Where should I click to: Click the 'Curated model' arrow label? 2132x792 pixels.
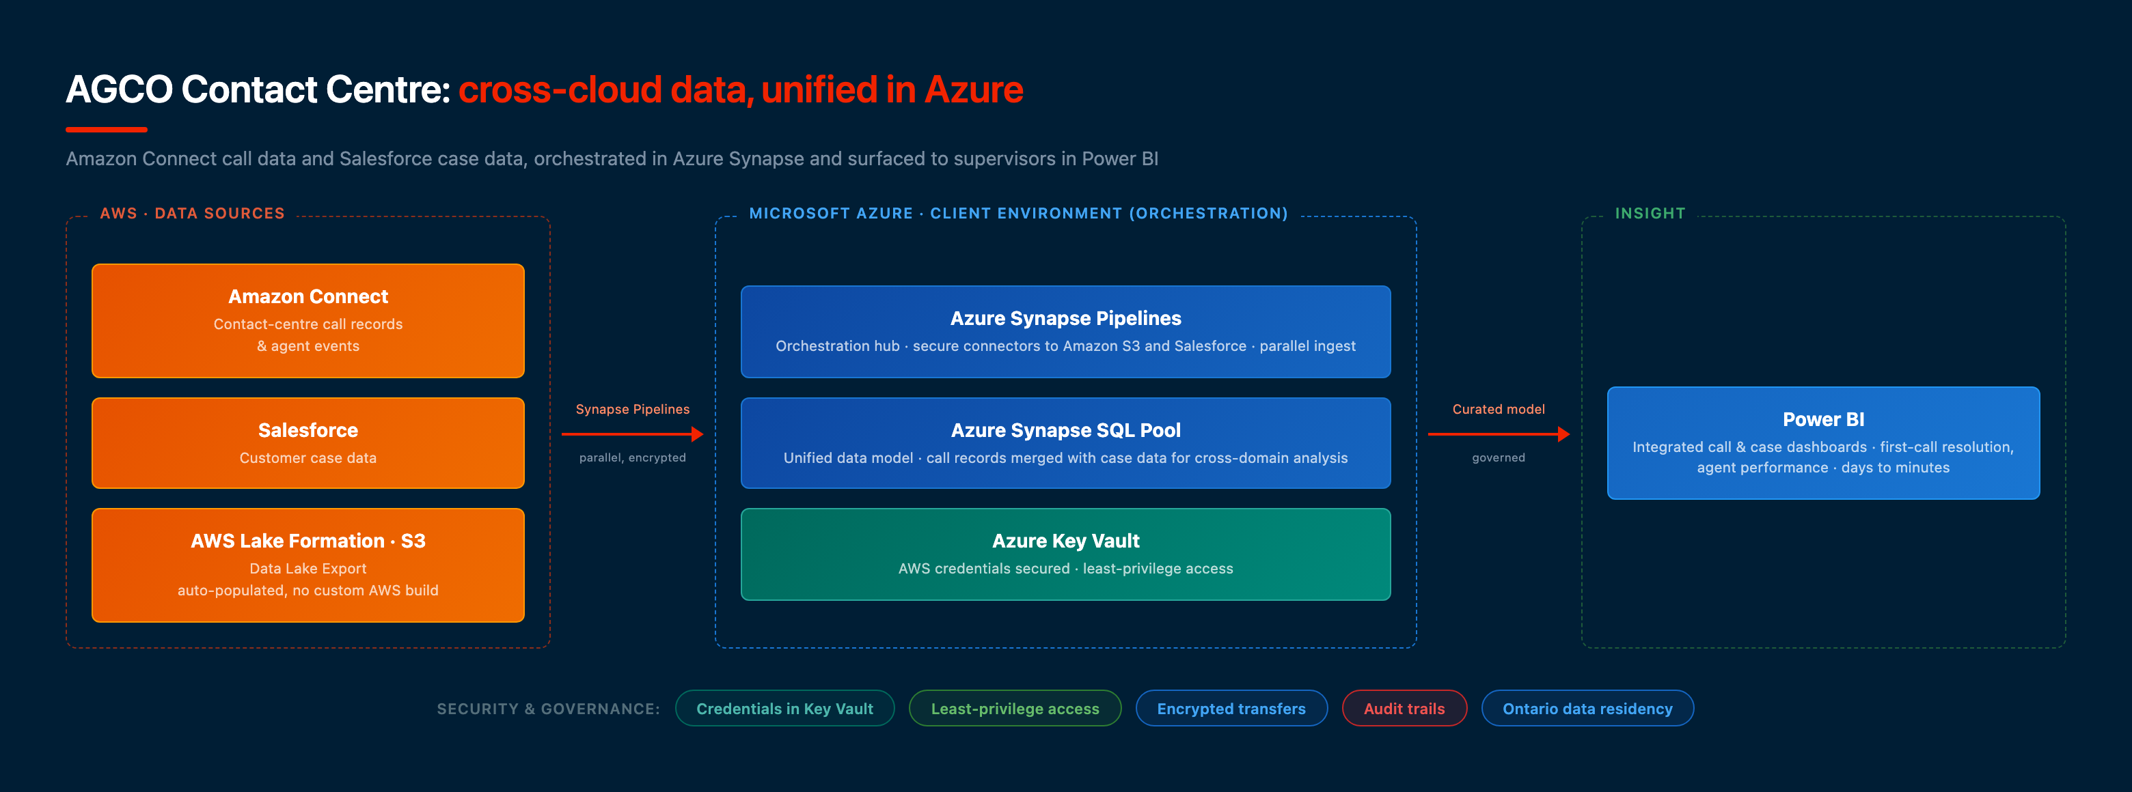click(1498, 409)
